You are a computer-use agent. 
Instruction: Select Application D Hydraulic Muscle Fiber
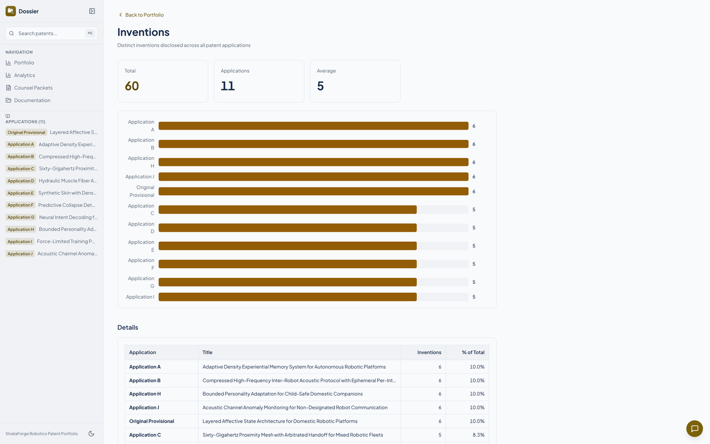point(51,181)
